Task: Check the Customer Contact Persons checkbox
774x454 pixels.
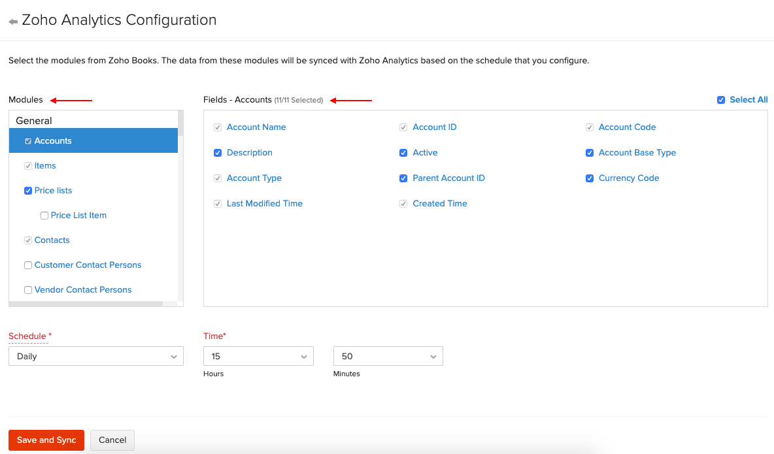Action: [28, 265]
